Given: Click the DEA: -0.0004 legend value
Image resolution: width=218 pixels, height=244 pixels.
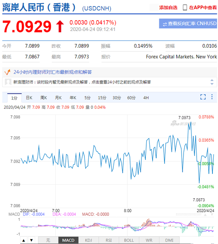Looking at the screenshot, I should [x=64, y=214].
